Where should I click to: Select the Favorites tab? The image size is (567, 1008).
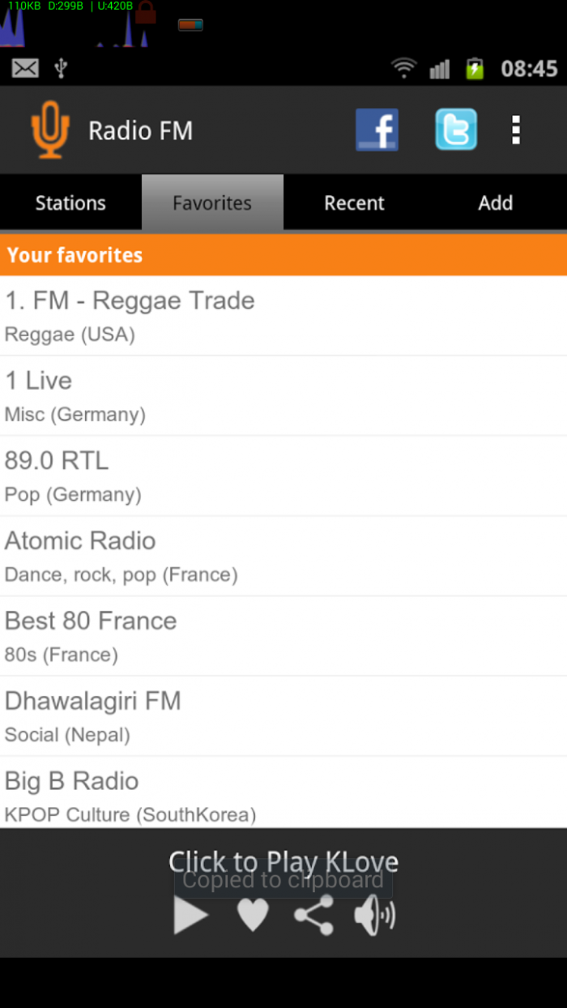click(x=212, y=203)
